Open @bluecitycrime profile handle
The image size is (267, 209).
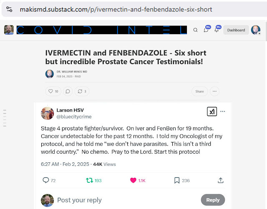[x=74, y=117]
